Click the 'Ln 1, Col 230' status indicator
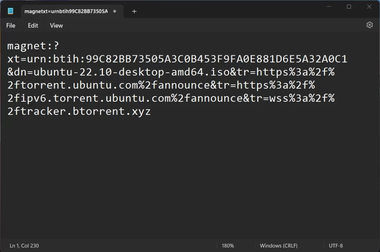This screenshot has height=252, width=380. pos(24,245)
